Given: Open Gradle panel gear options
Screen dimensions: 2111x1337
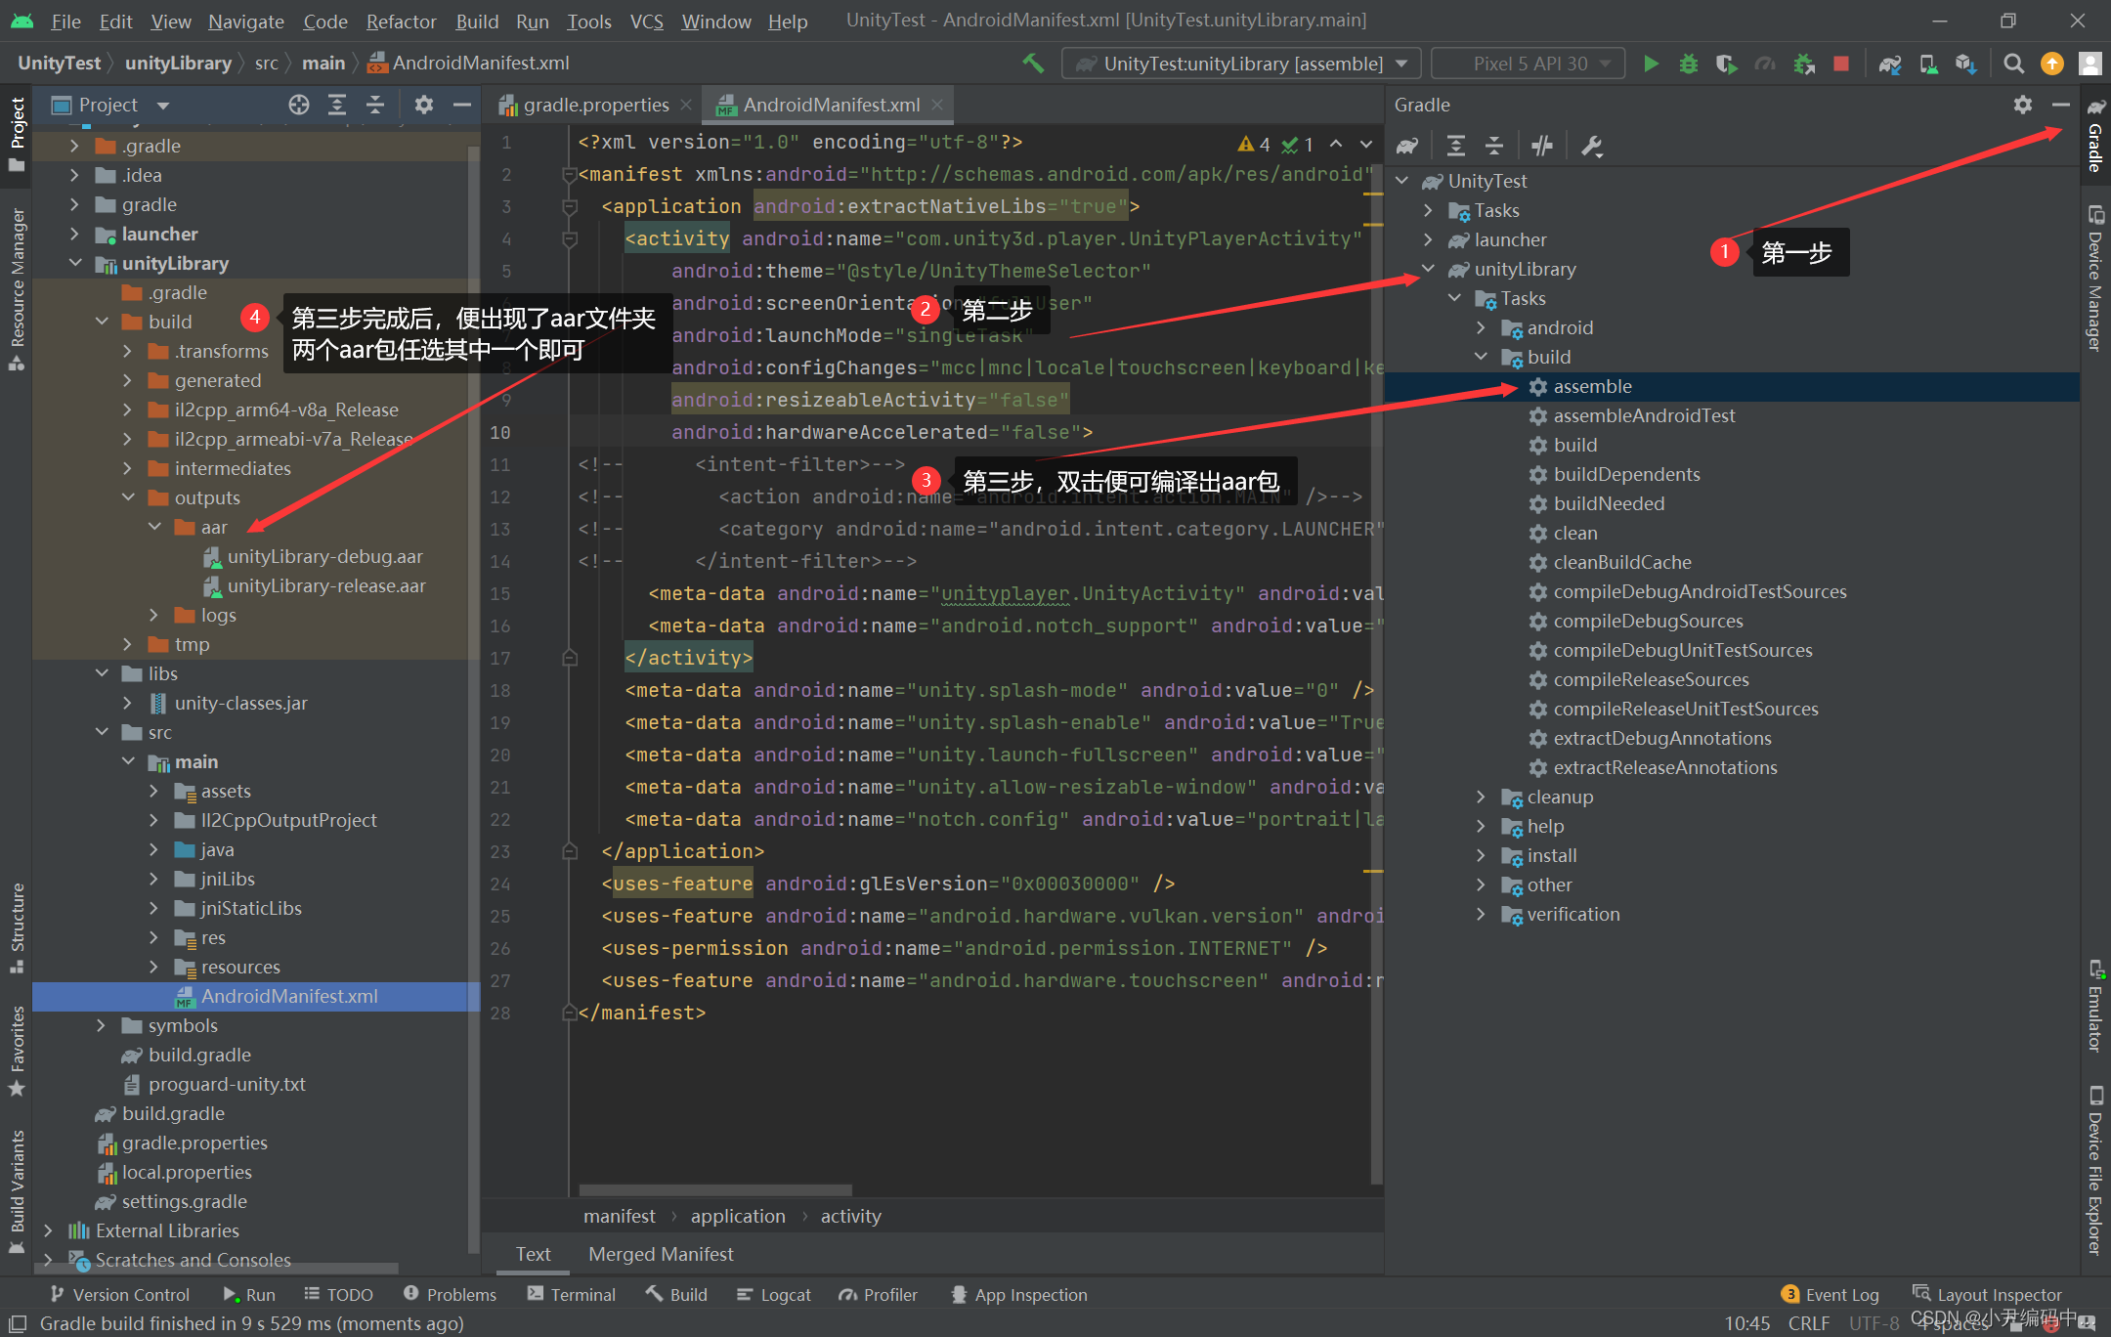Looking at the screenshot, I should pyautogui.click(x=2023, y=105).
